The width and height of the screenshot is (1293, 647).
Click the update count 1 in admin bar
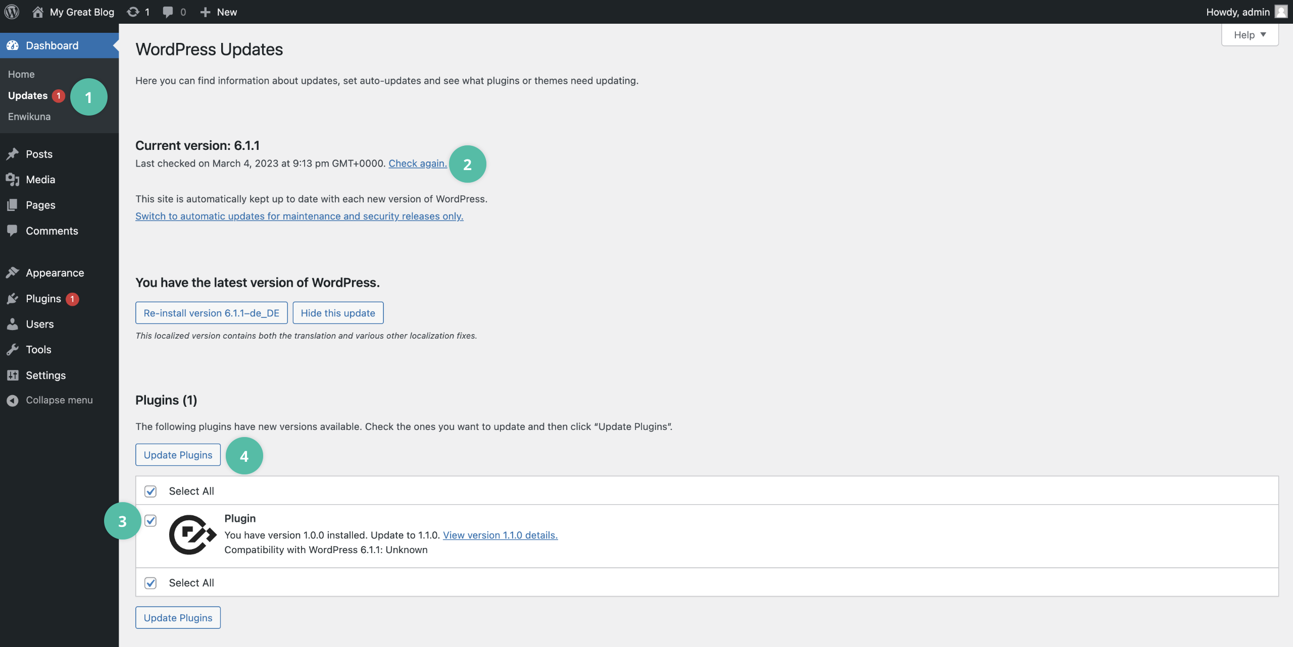(x=147, y=12)
